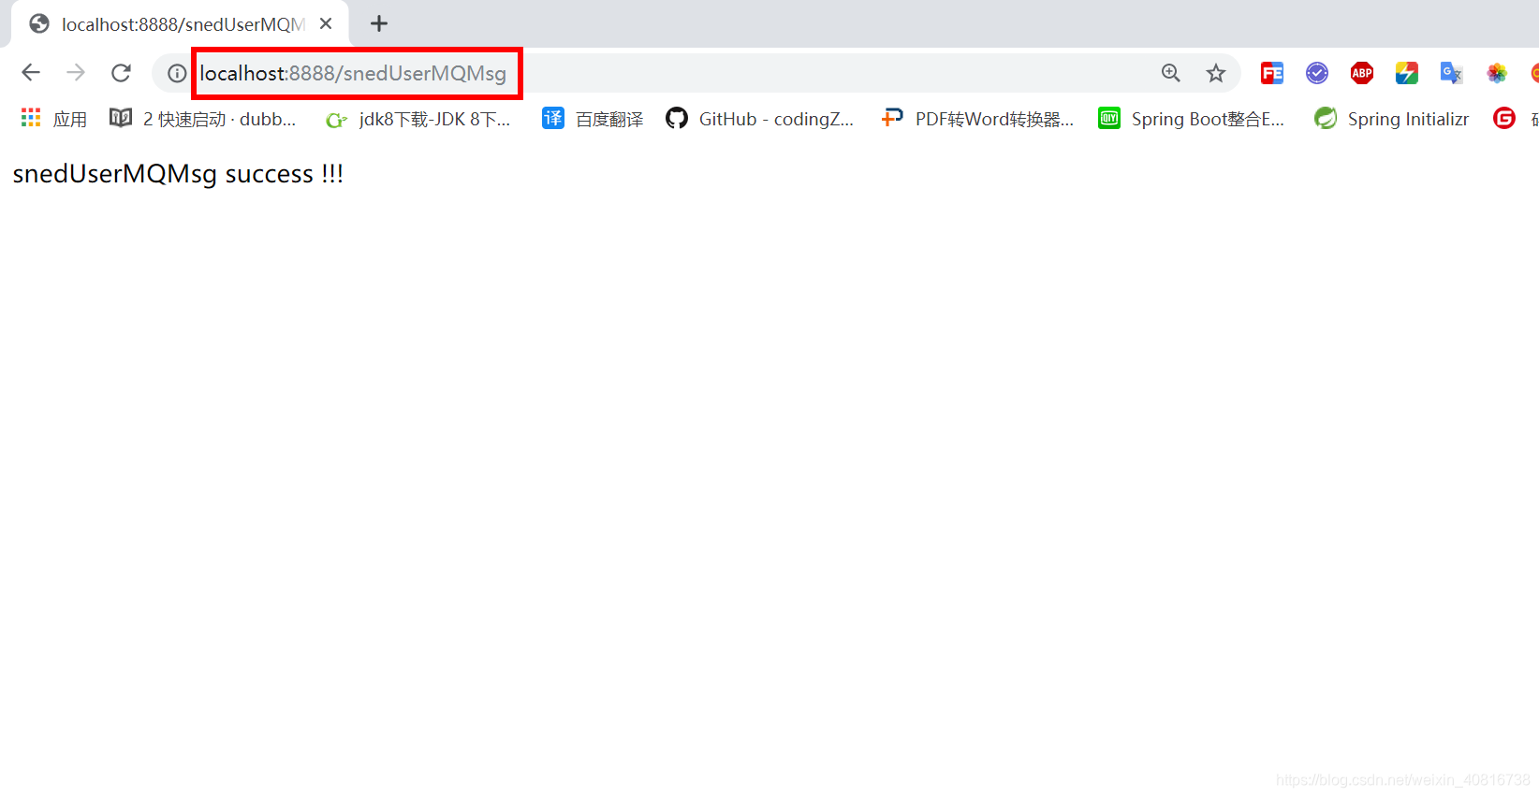This screenshot has height=797, width=1539.
Task: Reload the current page
Action: tap(121, 73)
